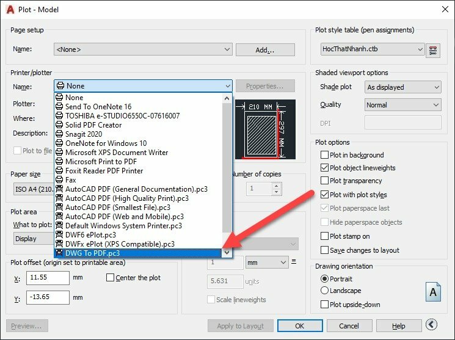Click printer list scrollbar down arrow

point(227,252)
